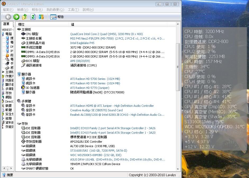Open the users icon in toolbar
The image size is (249, 178).
point(41,17)
